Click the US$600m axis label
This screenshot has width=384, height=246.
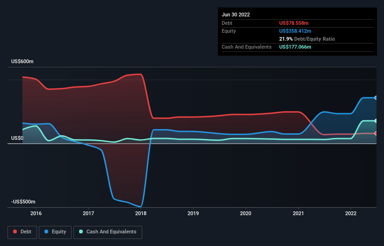(22, 61)
